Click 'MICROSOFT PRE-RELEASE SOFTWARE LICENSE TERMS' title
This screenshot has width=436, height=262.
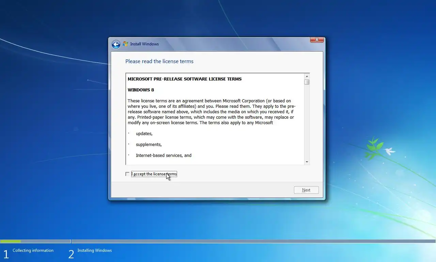[185, 79]
